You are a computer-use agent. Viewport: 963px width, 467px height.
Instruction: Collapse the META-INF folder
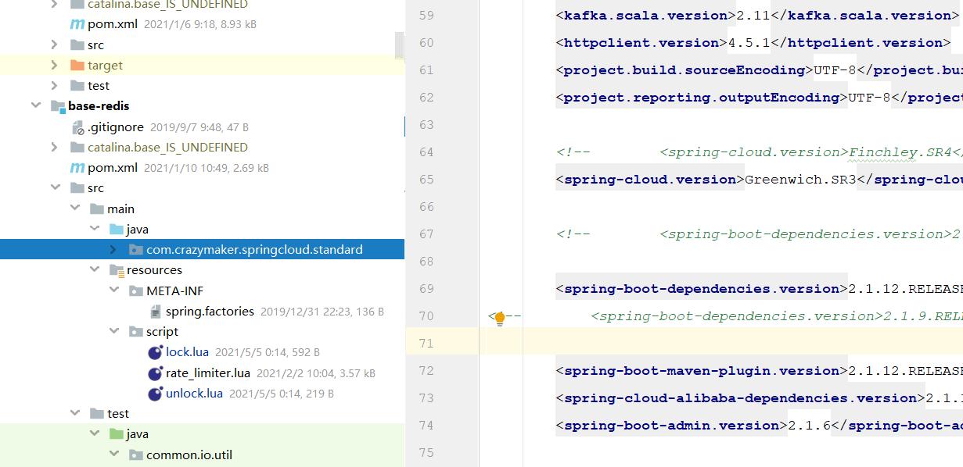click(113, 291)
